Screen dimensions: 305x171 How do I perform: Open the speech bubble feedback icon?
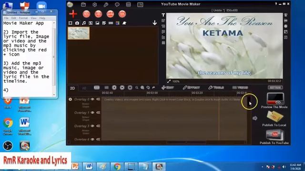click(x=117, y=4)
